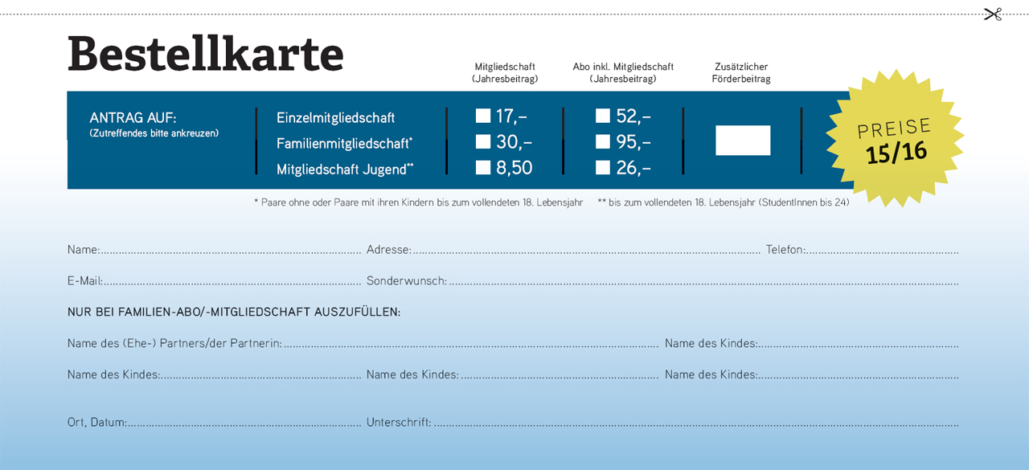
Task: Click the 'Einzelmitgliedschaft' row label
Action: (x=335, y=117)
